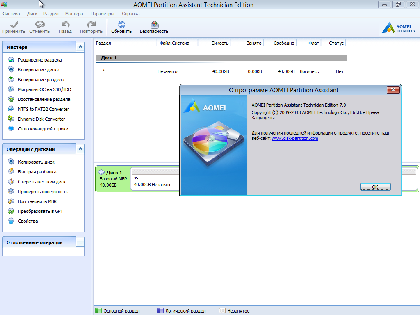Click the Преобразовать в GPT icon

click(x=11, y=211)
